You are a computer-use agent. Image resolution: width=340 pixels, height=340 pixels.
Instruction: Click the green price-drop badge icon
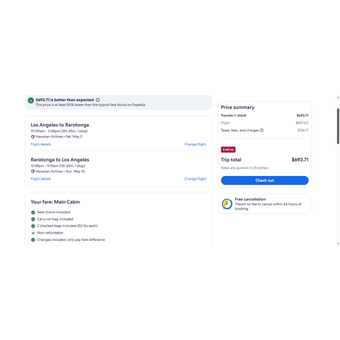point(31,100)
